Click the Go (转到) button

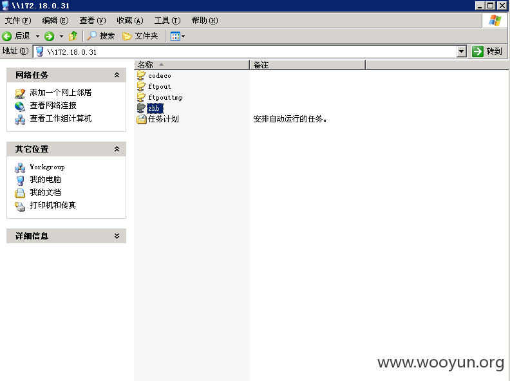coord(487,51)
